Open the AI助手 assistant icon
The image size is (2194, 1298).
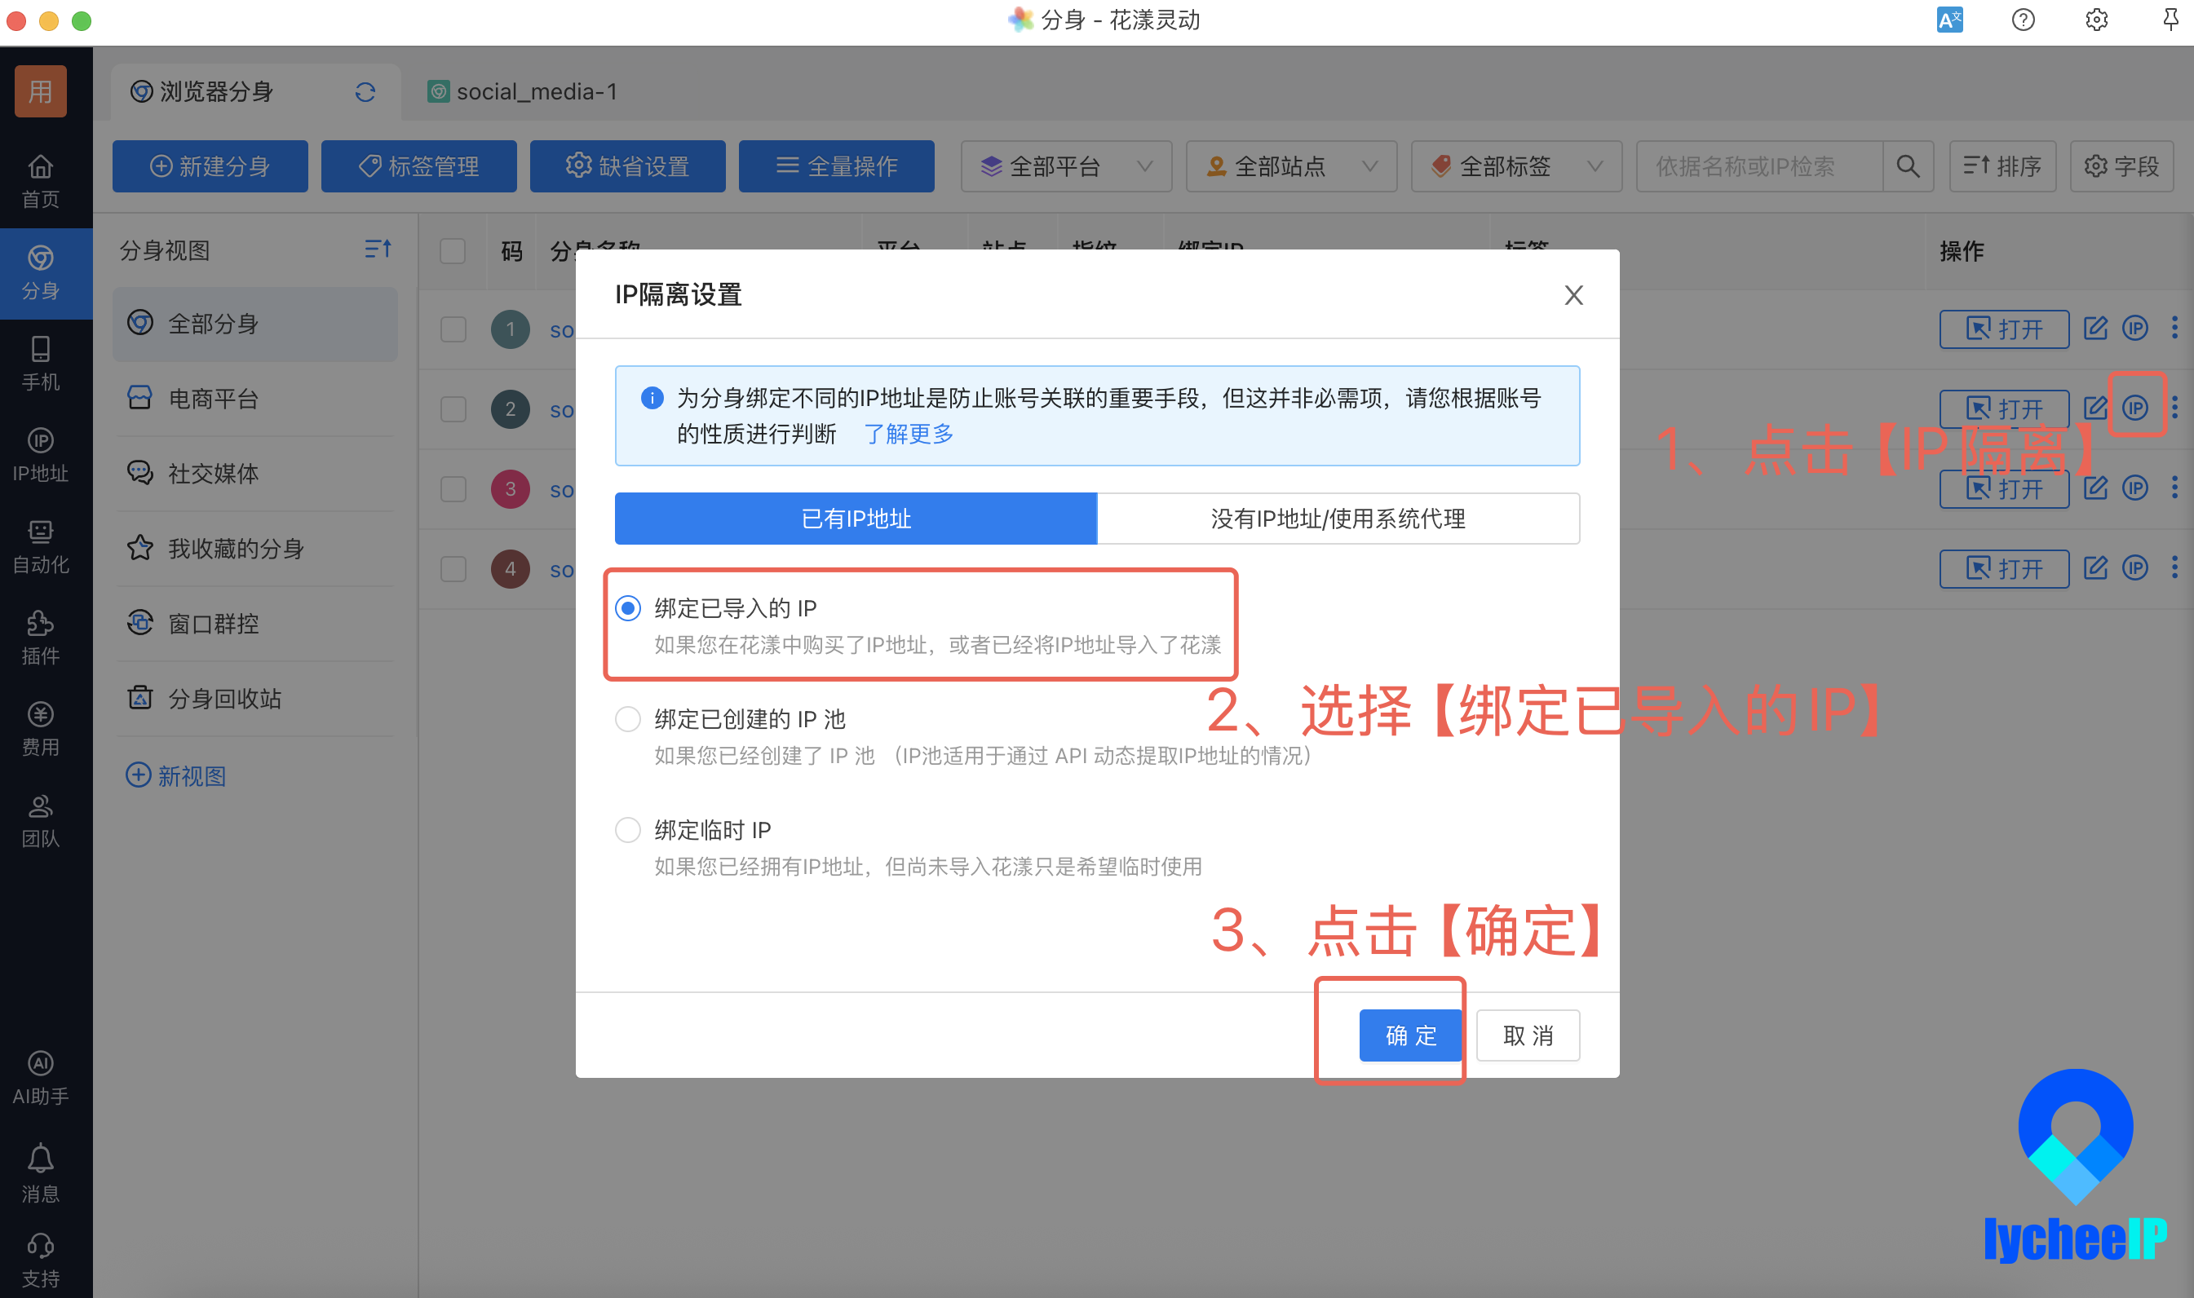40,1078
